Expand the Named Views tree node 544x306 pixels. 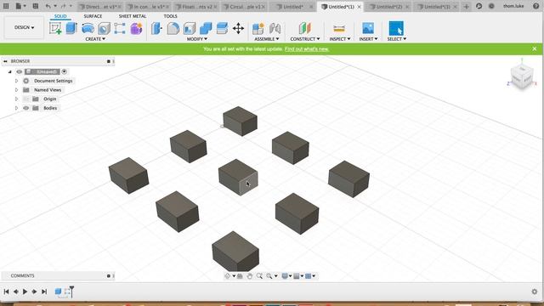tap(16, 90)
